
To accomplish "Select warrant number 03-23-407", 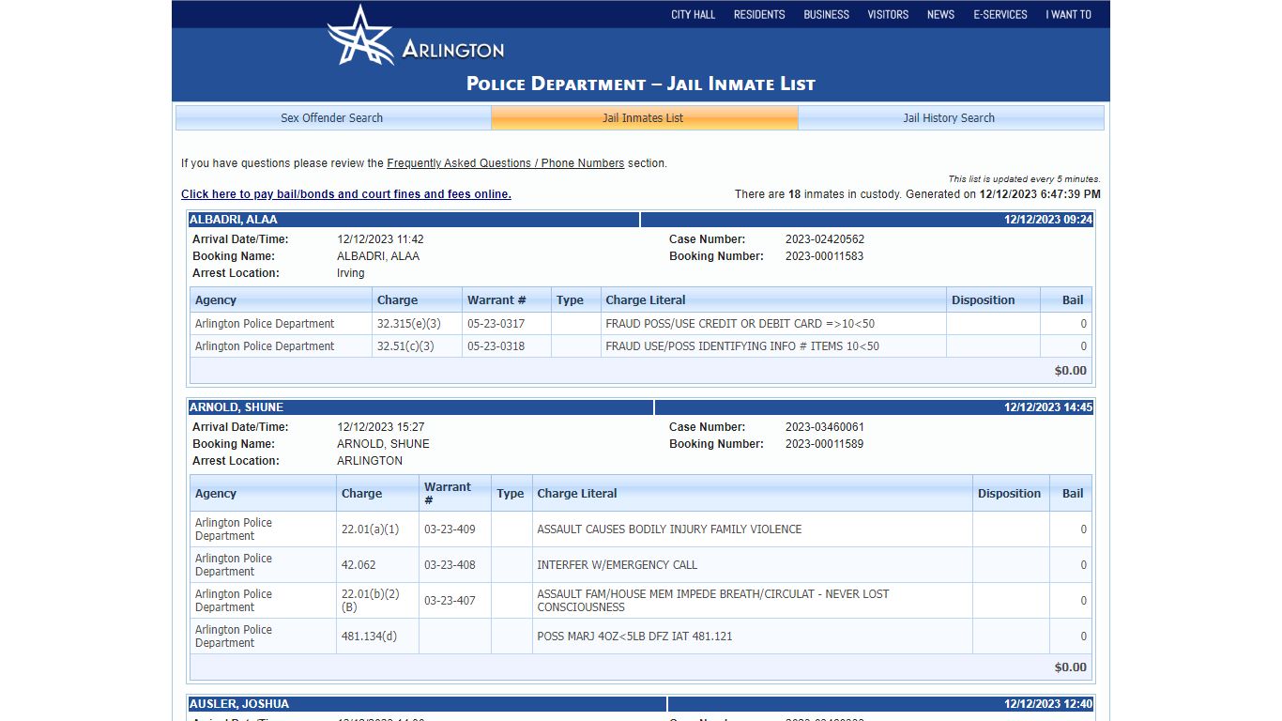I will (450, 601).
